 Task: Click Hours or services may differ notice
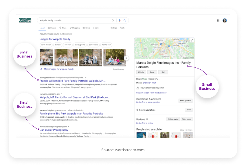(150, 88)
